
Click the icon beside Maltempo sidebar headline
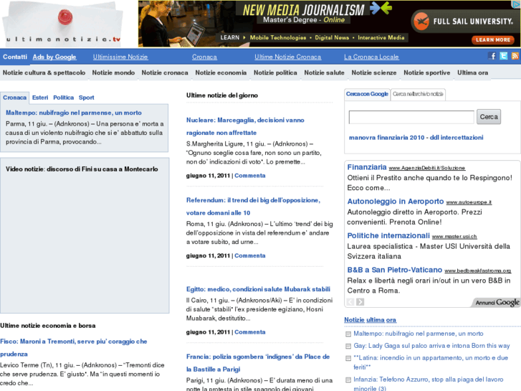[348, 334]
